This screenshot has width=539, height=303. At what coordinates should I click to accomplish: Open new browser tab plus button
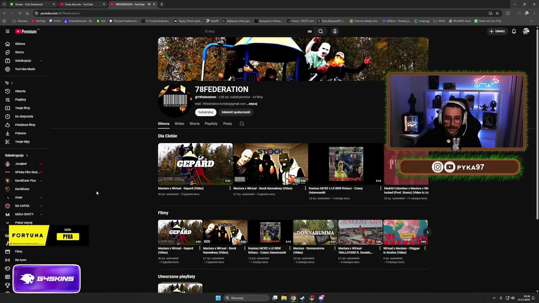click(x=162, y=4)
